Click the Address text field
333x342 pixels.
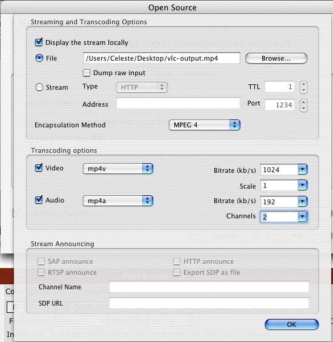[178, 103]
